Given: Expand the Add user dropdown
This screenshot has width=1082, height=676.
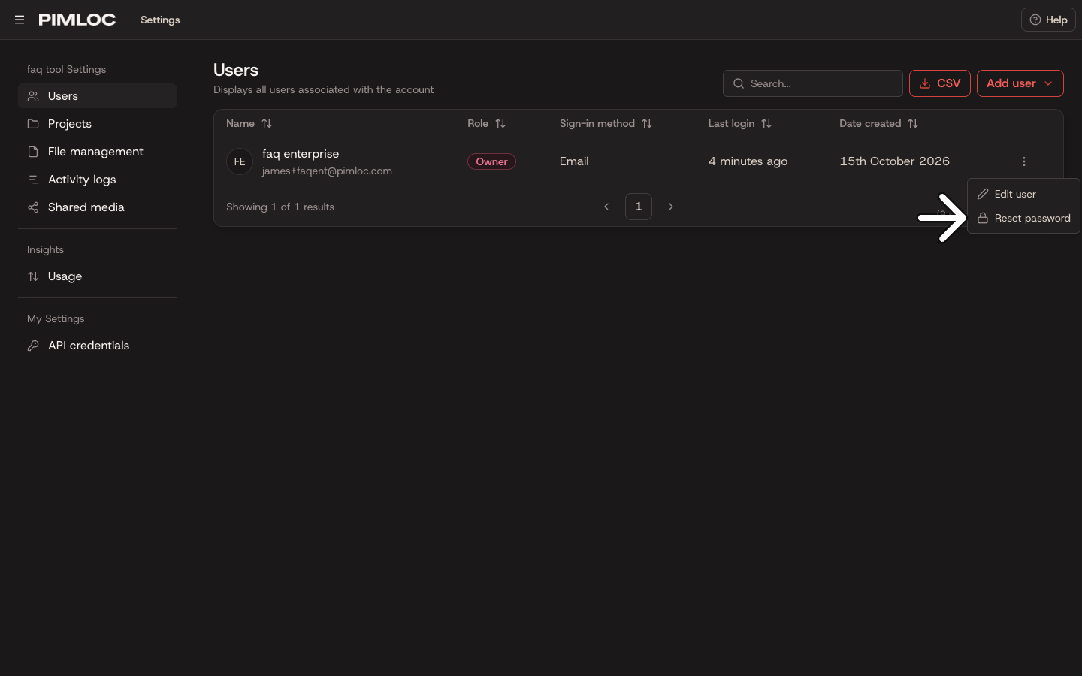Looking at the screenshot, I should coord(1020,83).
